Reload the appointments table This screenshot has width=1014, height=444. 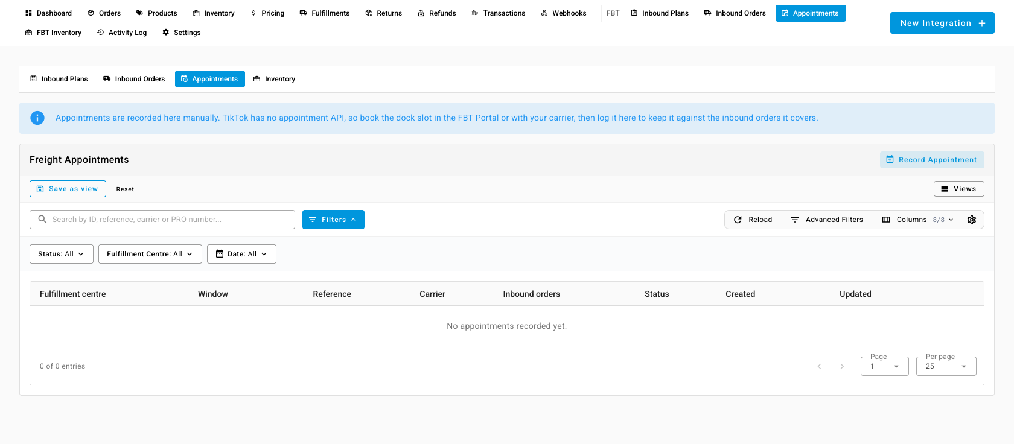[753, 220]
